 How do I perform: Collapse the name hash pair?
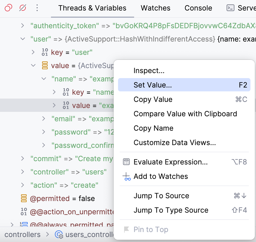click(x=43, y=79)
